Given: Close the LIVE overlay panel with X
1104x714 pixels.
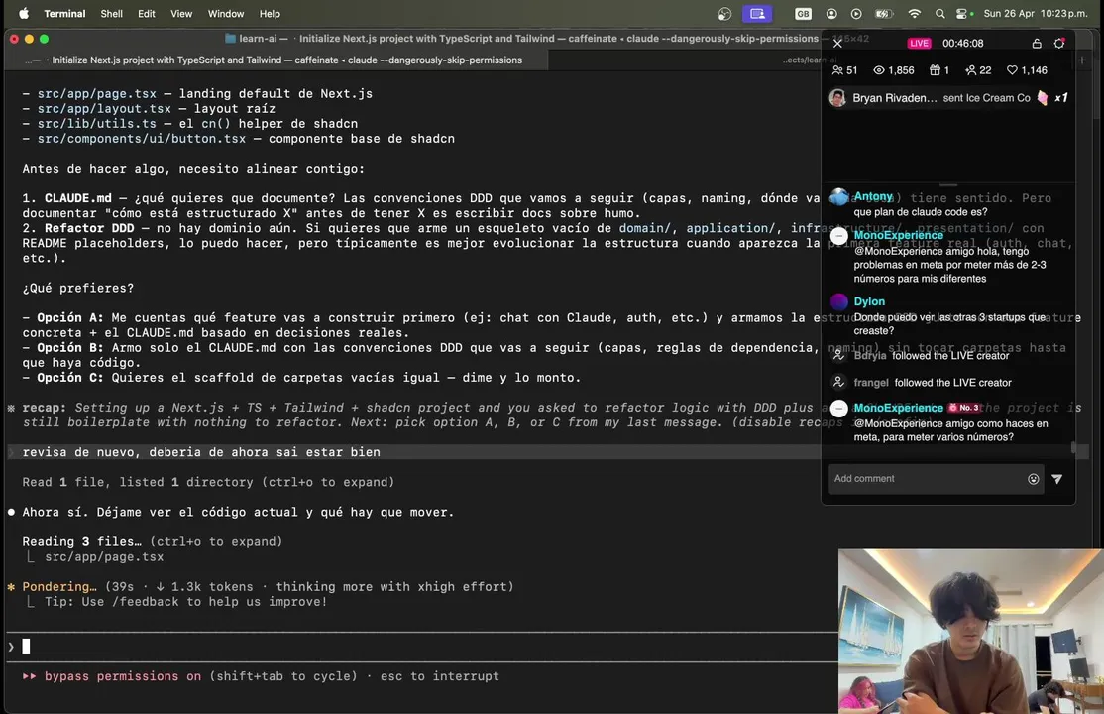Looking at the screenshot, I should point(837,43).
